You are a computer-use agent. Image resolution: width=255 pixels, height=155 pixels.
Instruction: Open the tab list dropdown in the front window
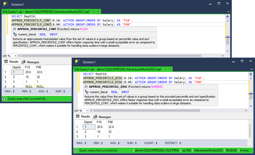(x=252, y=69)
